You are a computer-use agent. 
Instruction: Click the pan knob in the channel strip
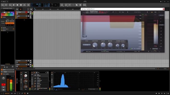[3, 78]
